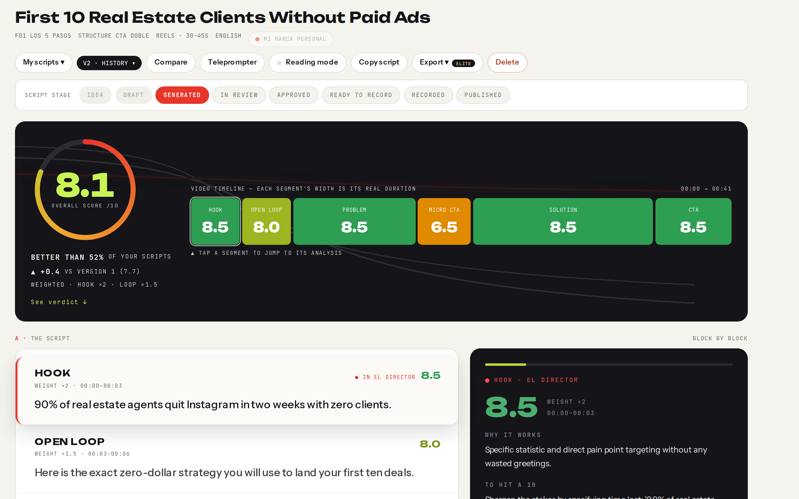Click the script title heading

(x=223, y=17)
